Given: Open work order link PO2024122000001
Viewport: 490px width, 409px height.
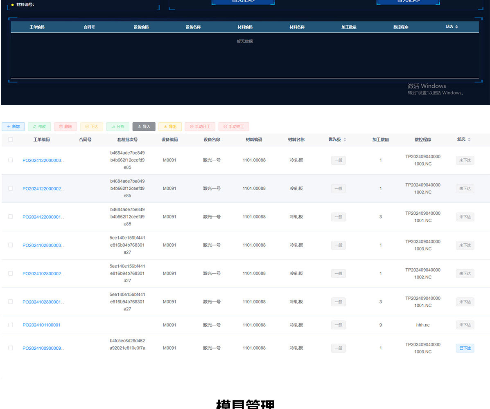Looking at the screenshot, I should (x=43, y=217).
